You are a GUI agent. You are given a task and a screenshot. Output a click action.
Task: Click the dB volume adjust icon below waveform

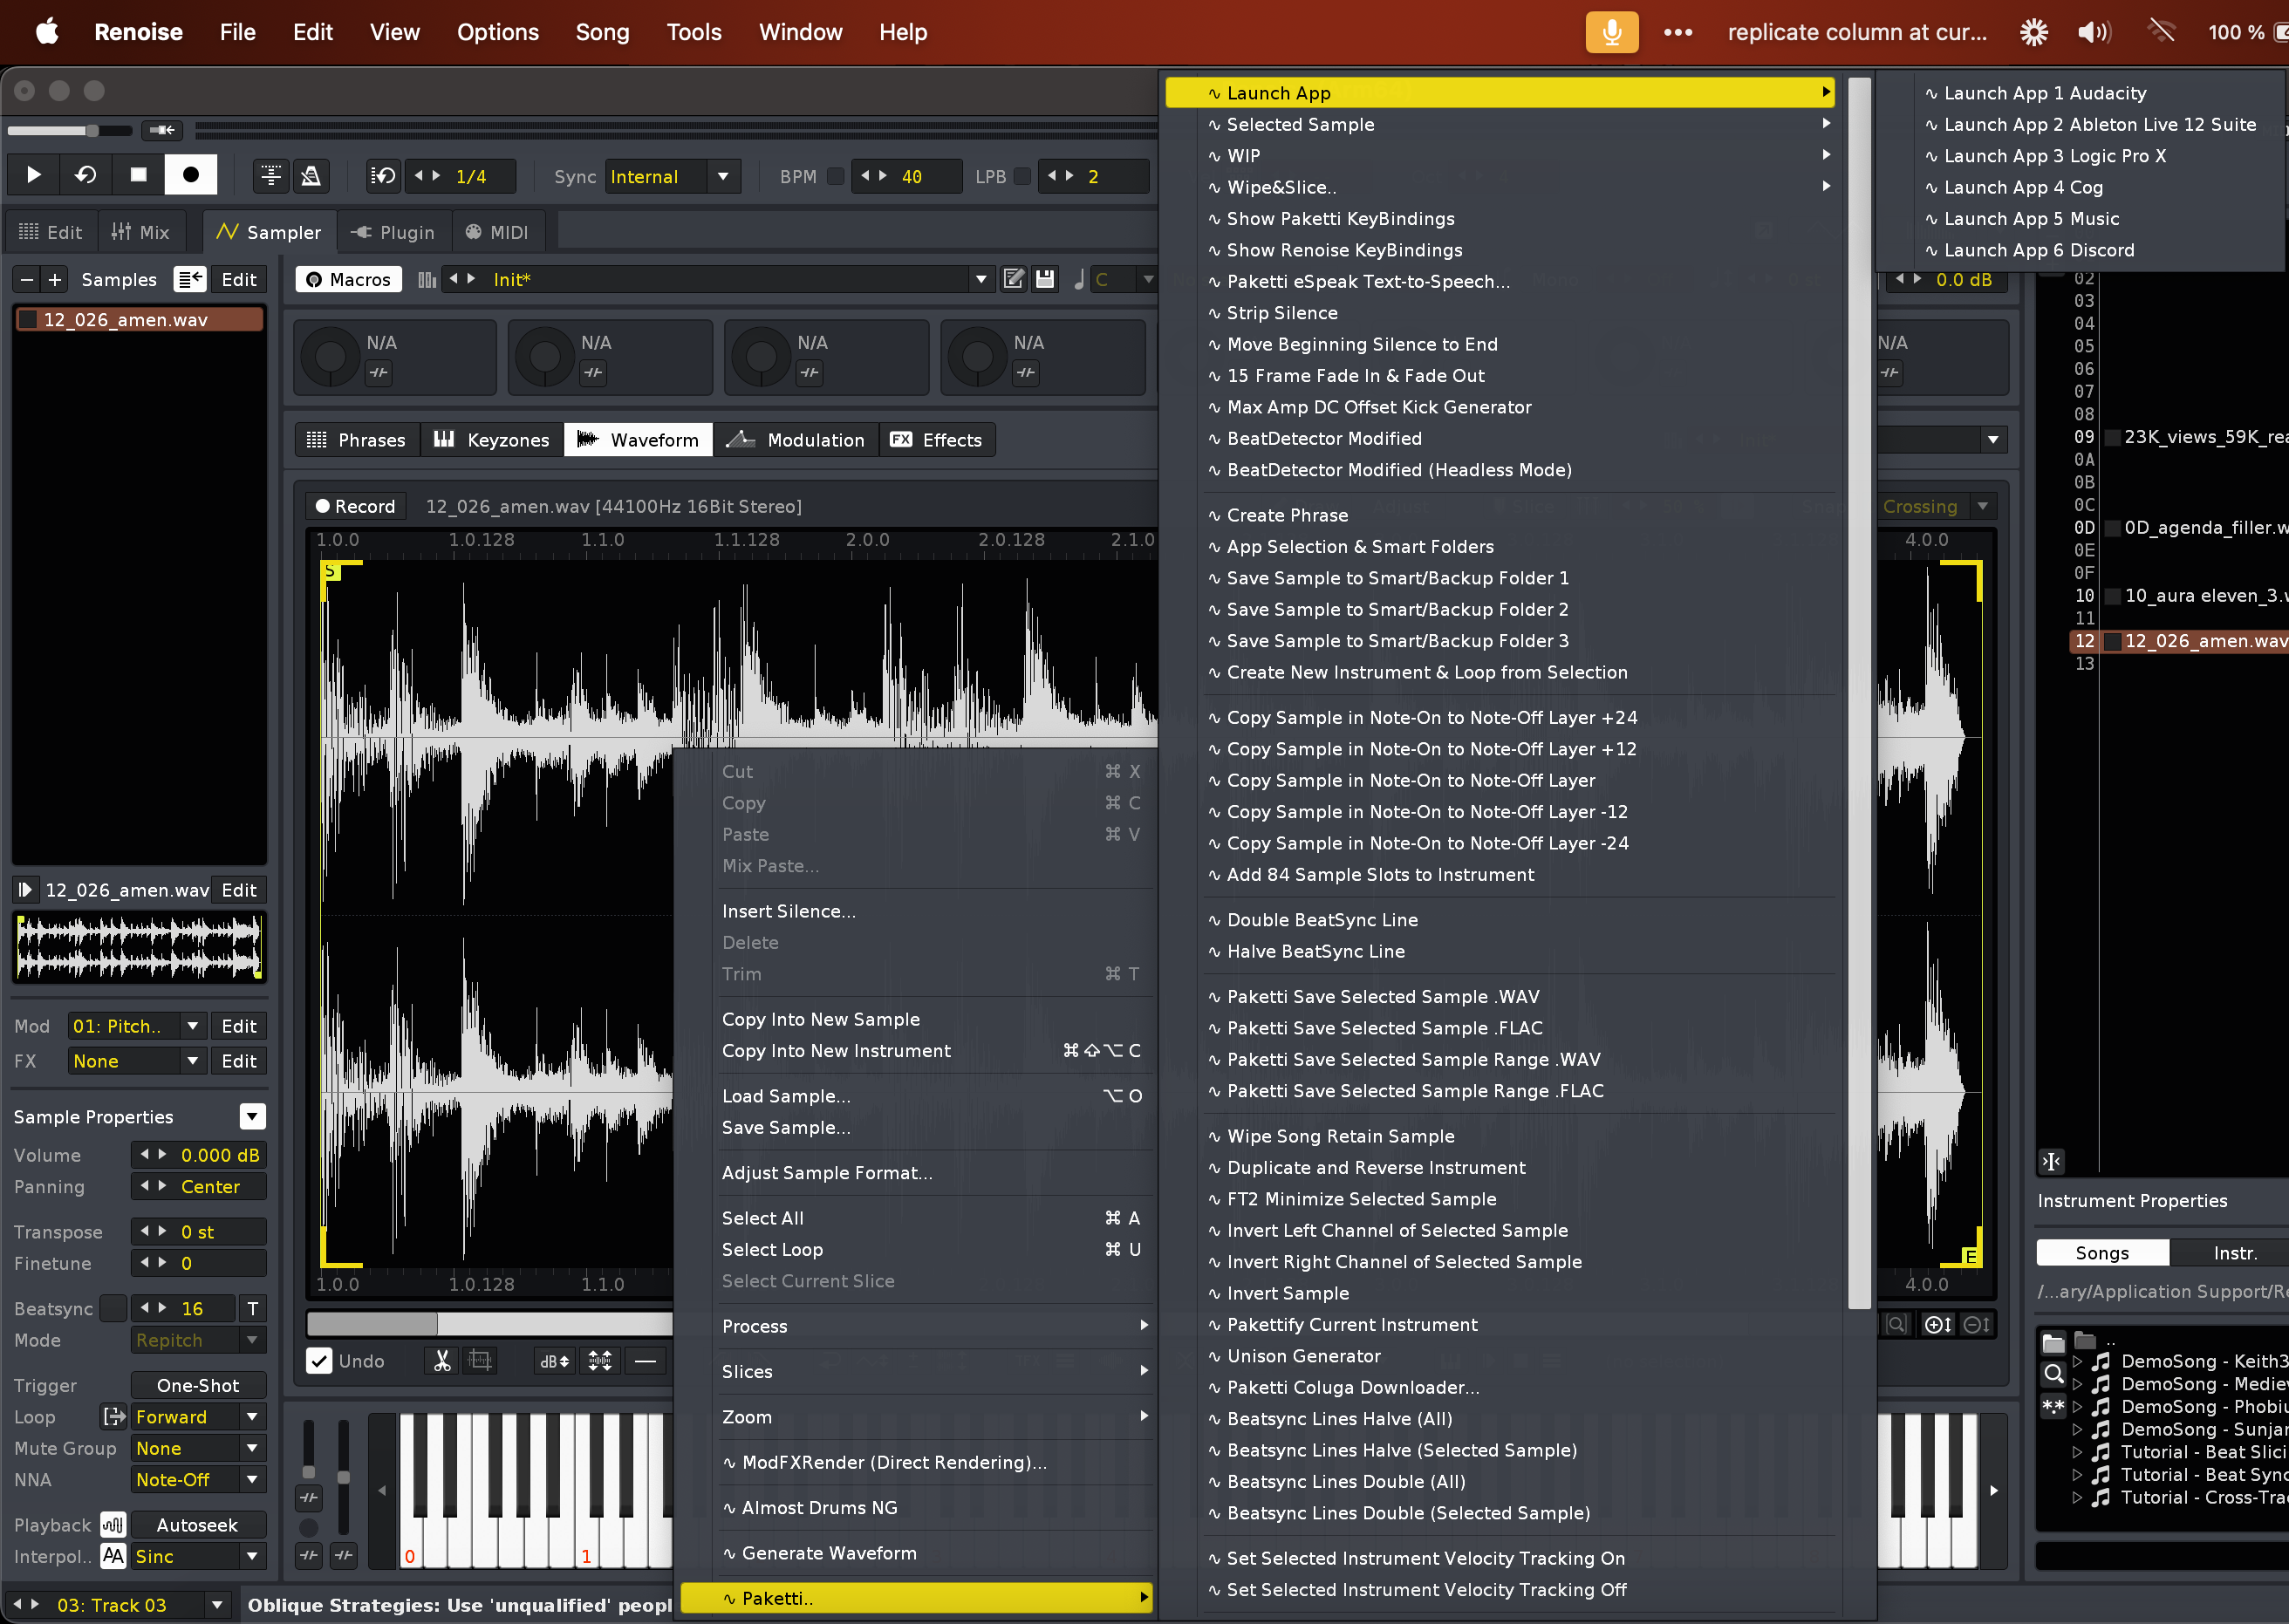555,1361
